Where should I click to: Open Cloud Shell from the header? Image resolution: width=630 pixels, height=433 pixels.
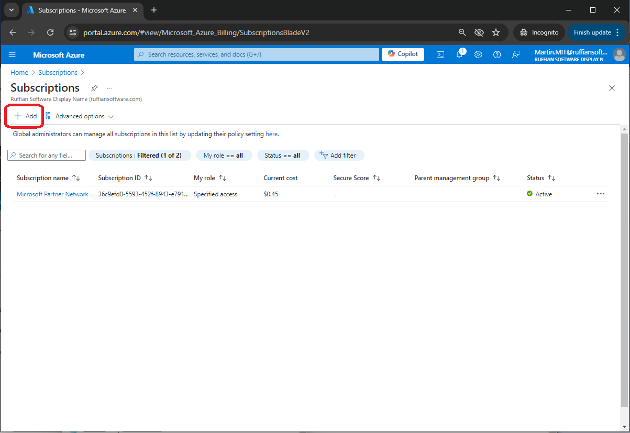440,54
